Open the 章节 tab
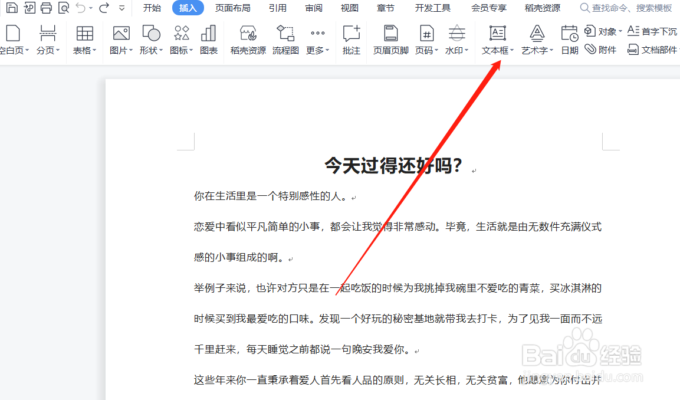 [386, 8]
